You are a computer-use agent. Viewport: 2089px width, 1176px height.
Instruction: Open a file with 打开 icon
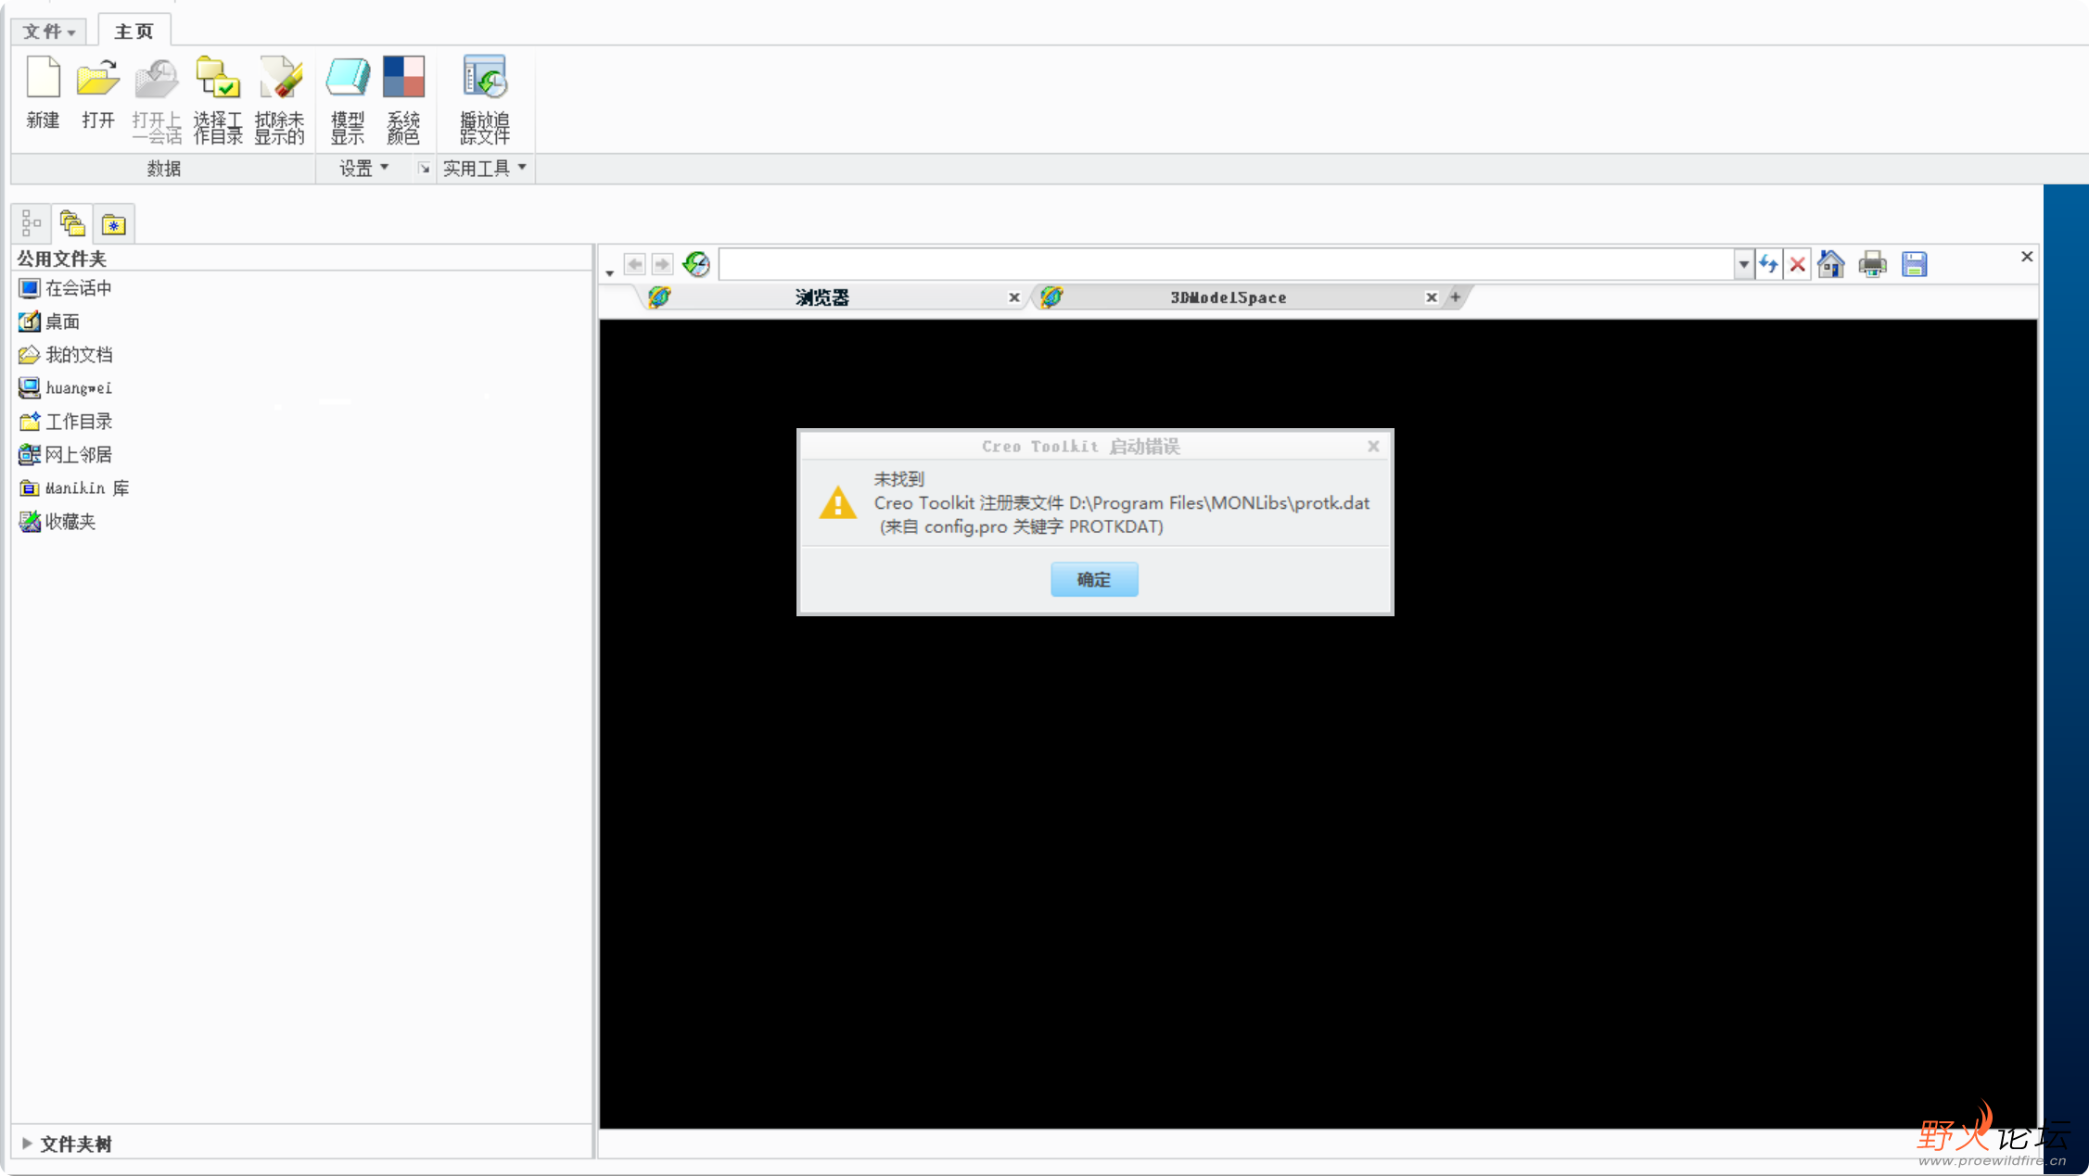click(97, 93)
